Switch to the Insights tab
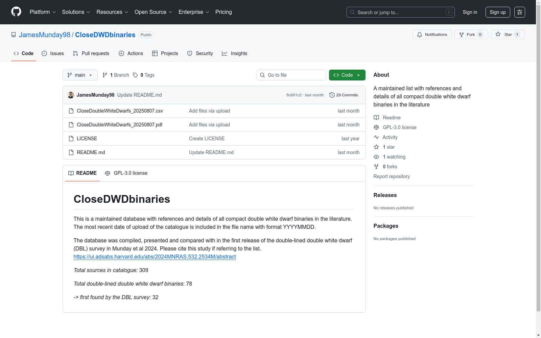This screenshot has width=541, height=338. coord(235,53)
